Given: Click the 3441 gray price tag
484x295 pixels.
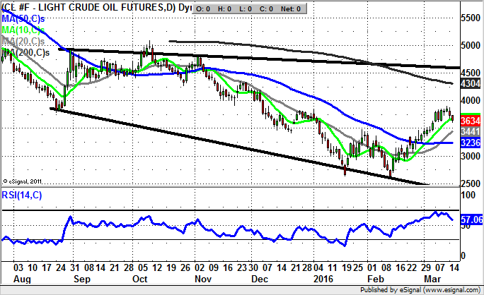Looking at the screenshot, I should click(x=470, y=131).
